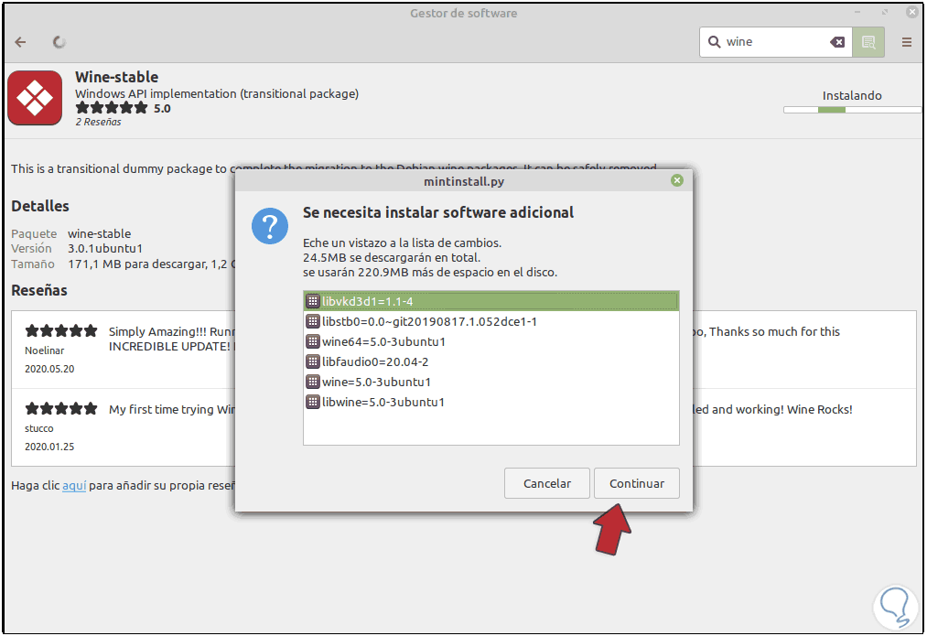Click the package name wine-stable in Detalles

[x=100, y=233]
